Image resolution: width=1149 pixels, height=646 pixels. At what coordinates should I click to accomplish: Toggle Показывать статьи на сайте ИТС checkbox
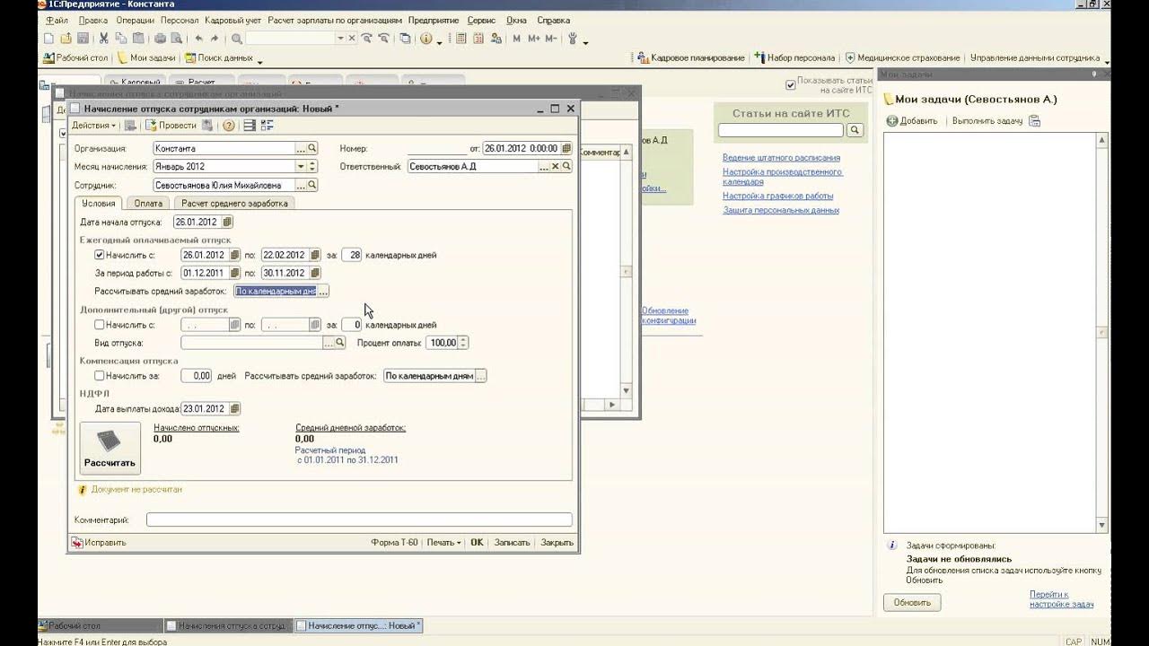click(x=790, y=85)
